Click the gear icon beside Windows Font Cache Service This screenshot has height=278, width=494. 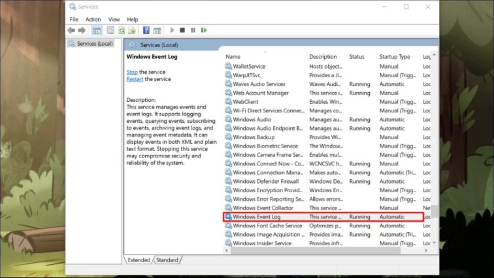(x=228, y=226)
